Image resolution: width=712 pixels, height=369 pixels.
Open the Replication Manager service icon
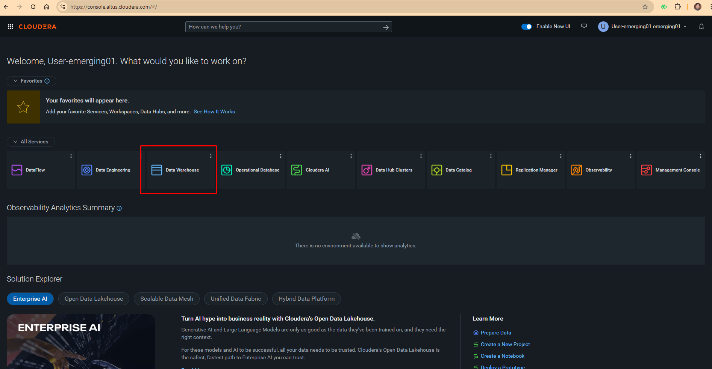pyautogui.click(x=507, y=170)
